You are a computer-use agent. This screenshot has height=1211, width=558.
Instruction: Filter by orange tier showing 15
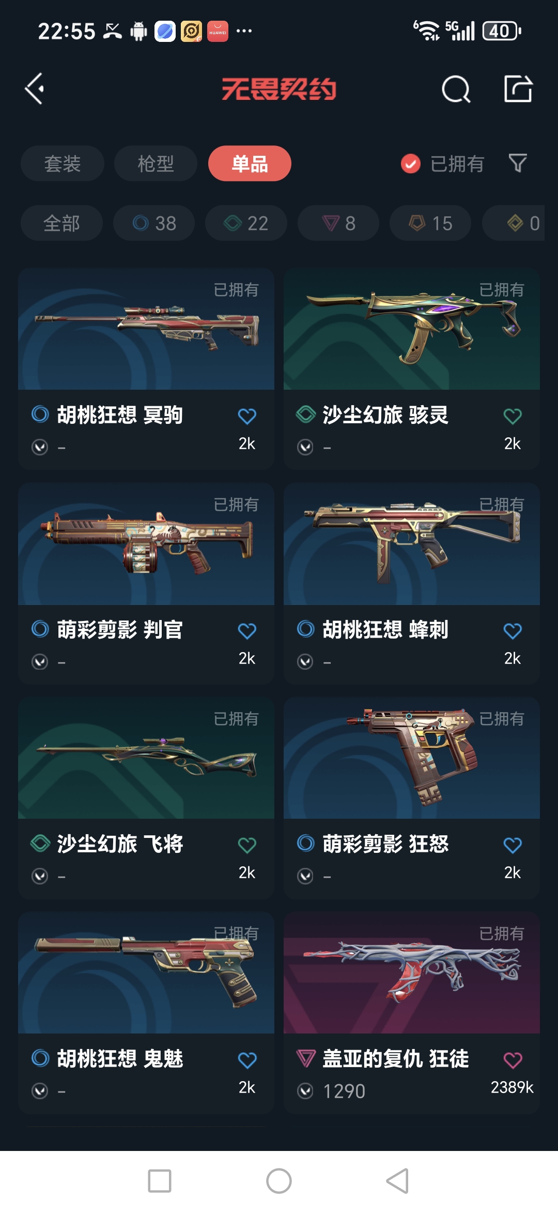(x=430, y=223)
